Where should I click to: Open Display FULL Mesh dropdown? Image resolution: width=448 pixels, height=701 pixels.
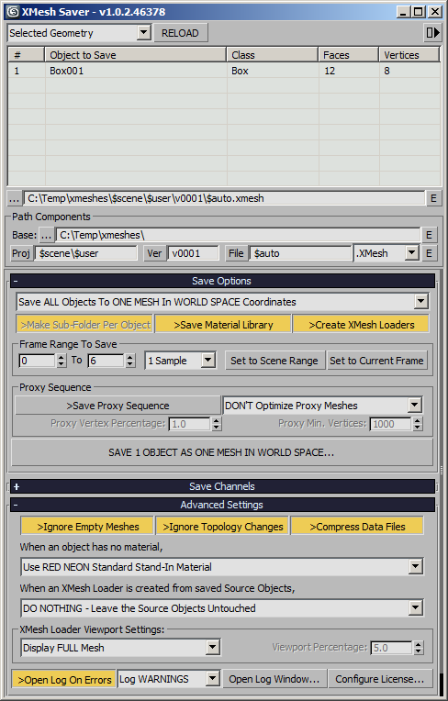pos(120,648)
